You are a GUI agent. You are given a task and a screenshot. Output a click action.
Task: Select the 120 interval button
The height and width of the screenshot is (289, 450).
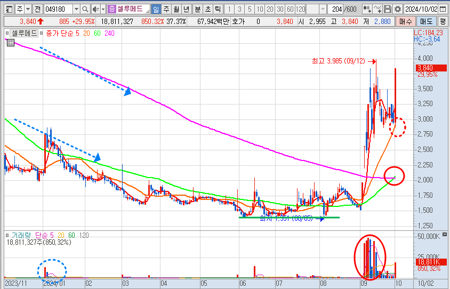(x=301, y=10)
